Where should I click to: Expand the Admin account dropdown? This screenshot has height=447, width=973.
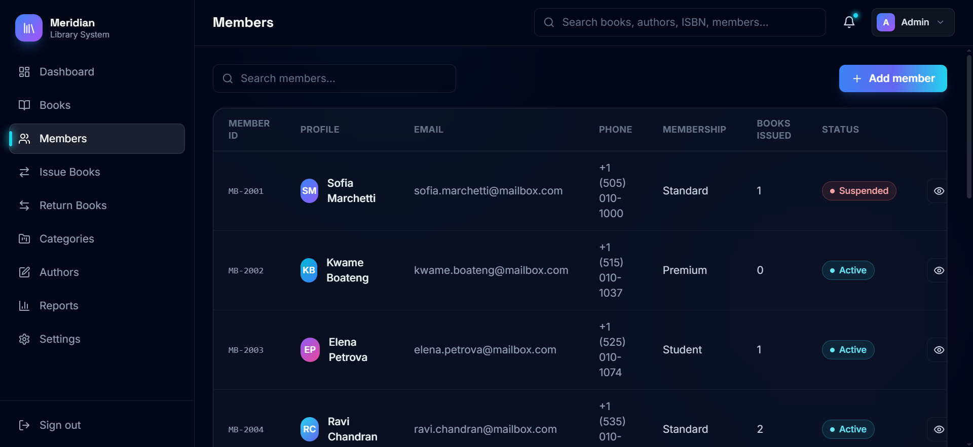[x=913, y=22]
